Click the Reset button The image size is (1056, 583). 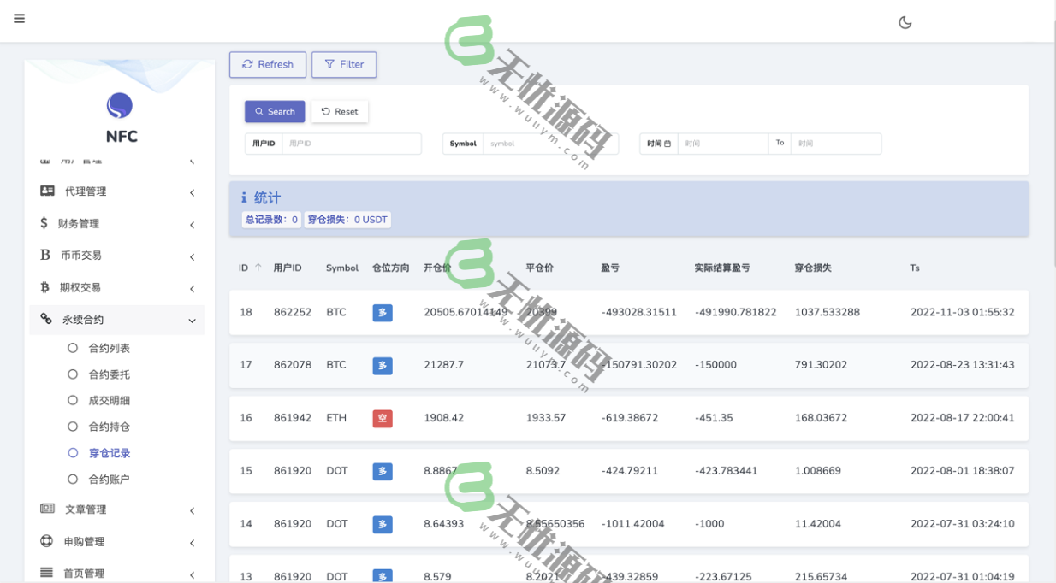pyautogui.click(x=339, y=111)
